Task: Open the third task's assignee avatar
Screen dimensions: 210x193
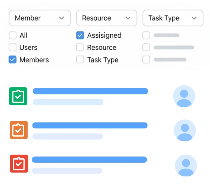Action: point(186,166)
